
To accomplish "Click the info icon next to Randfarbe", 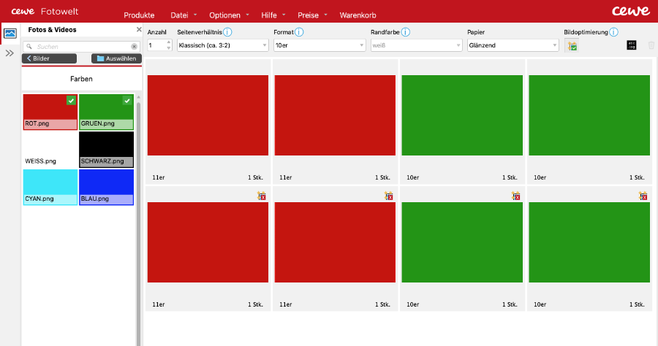I will (405, 32).
